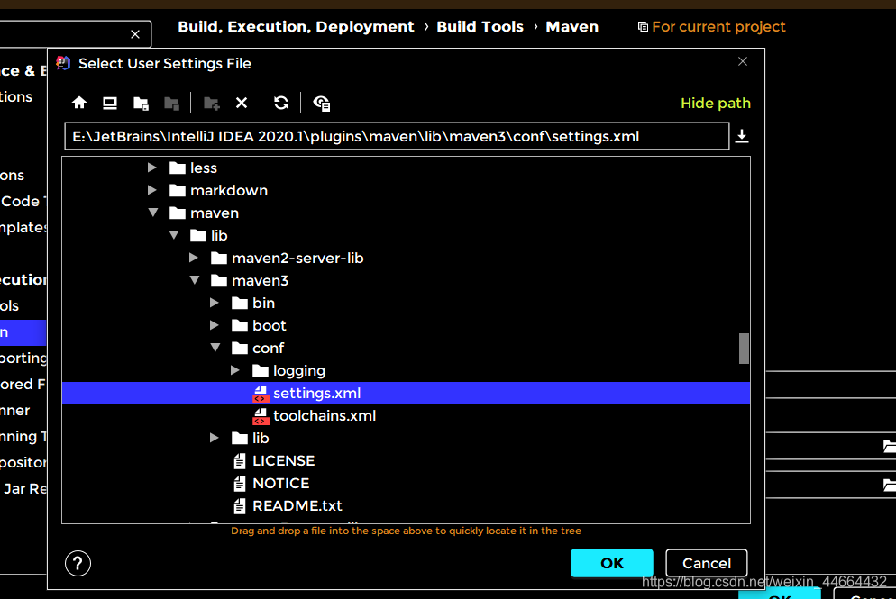Click the Build Tools breadcrumb

click(x=480, y=27)
